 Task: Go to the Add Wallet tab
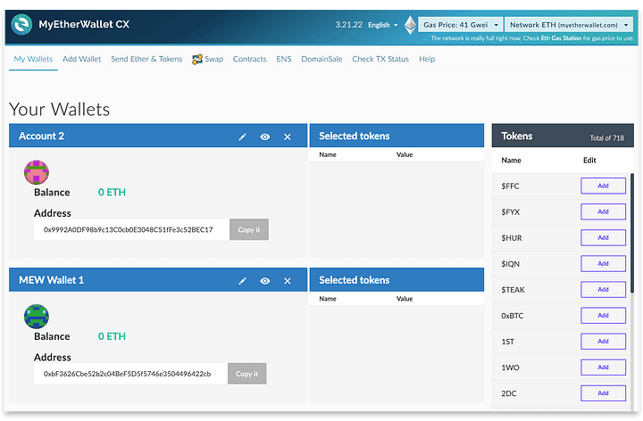coord(81,59)
